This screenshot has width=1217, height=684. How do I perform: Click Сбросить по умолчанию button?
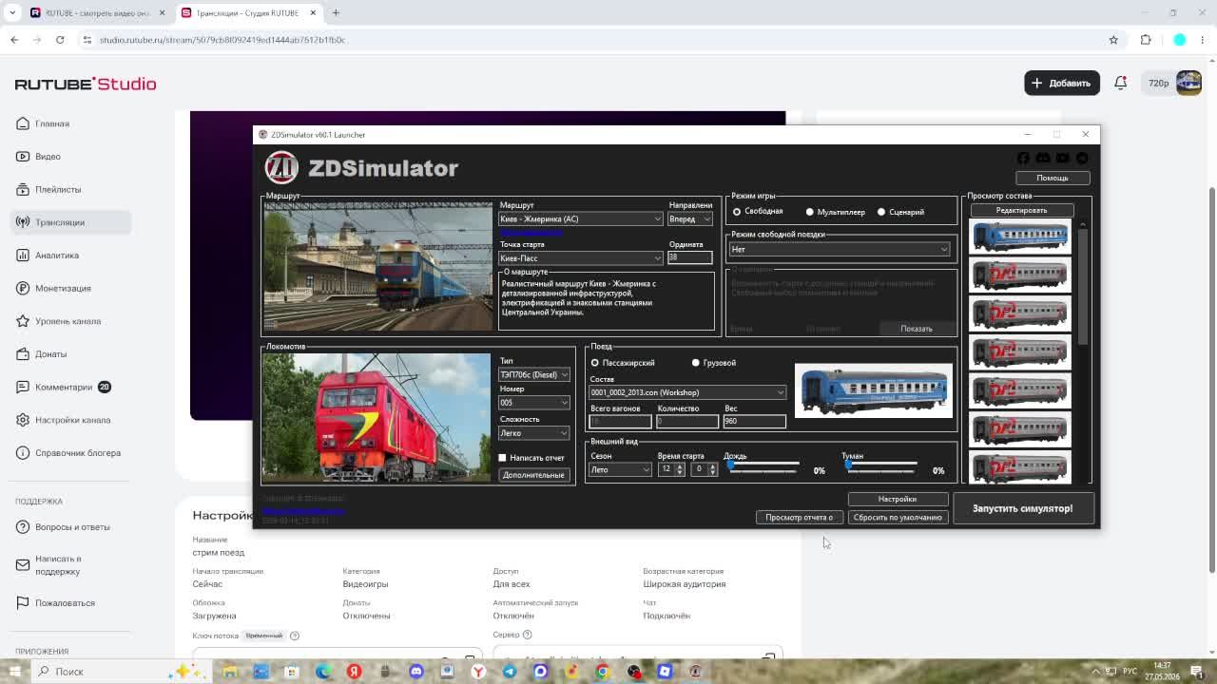898,518
